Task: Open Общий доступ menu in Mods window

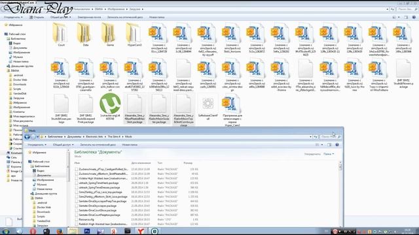Action: (x=63, y=145)
